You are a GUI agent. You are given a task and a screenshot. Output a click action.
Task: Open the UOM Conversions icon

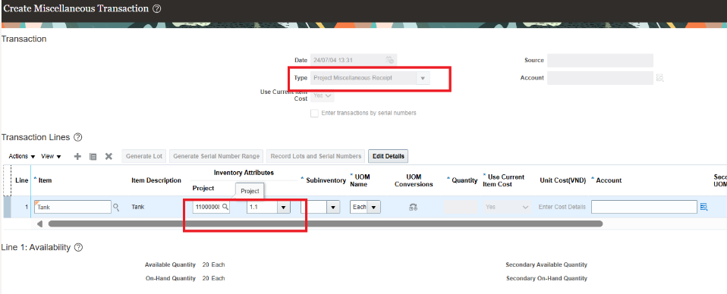413,208
